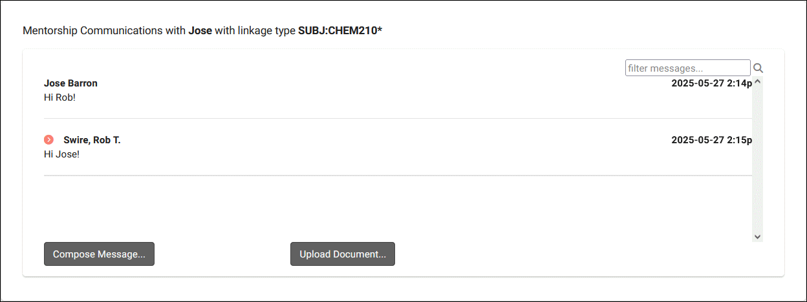Focus the filter messages field
Viewport: 807px width, 302px height.
pos(687,68)
